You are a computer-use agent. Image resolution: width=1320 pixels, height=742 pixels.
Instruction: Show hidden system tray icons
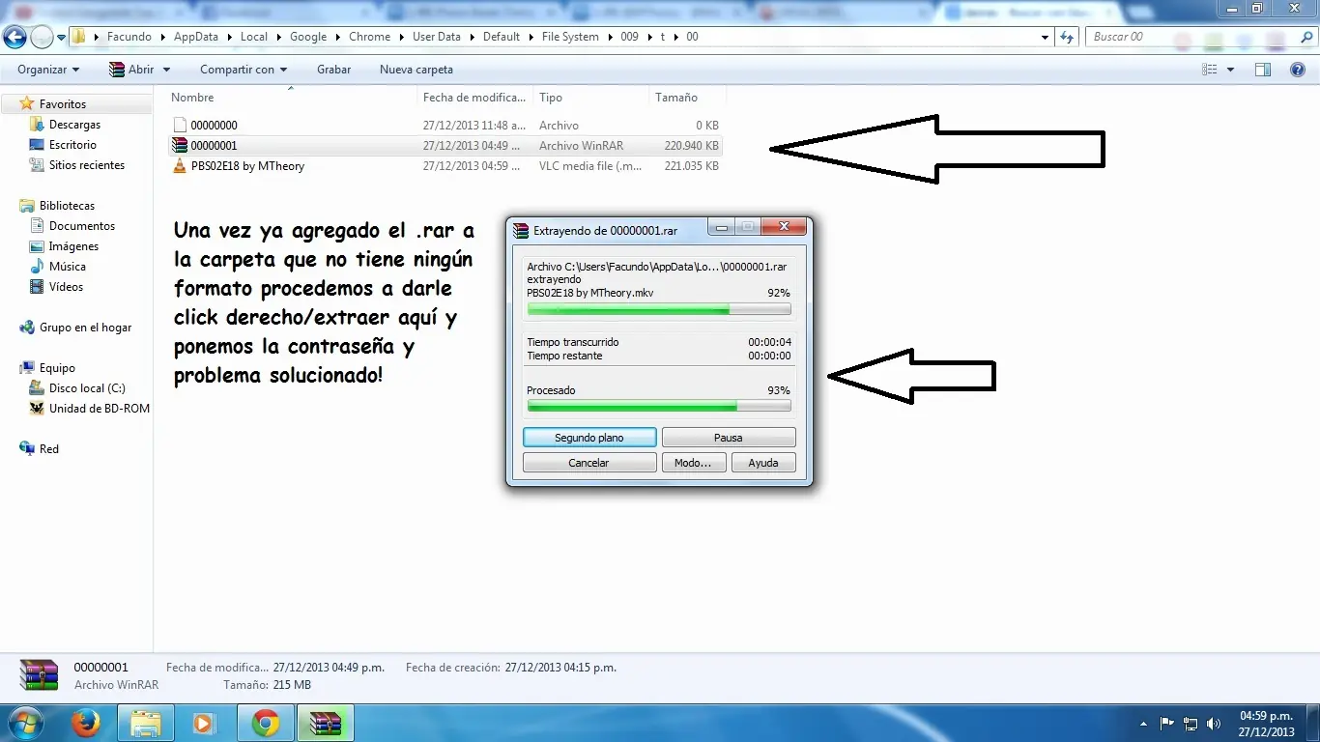(1145, 723)
